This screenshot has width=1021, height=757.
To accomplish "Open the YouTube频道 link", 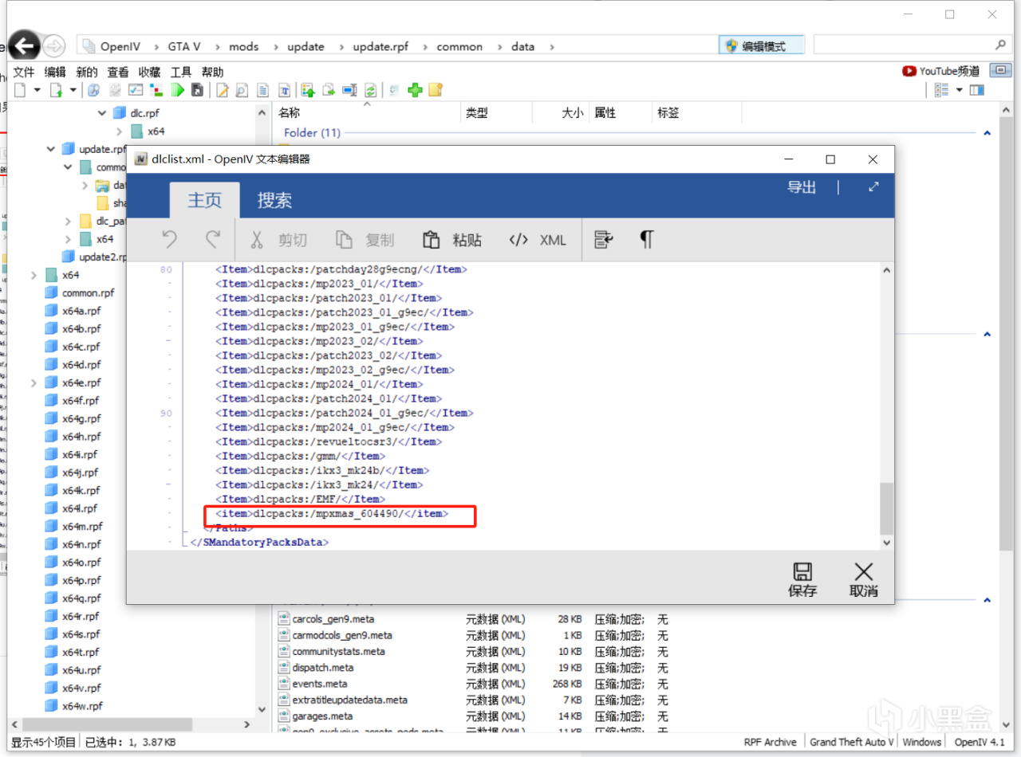I will click(941, 71).
